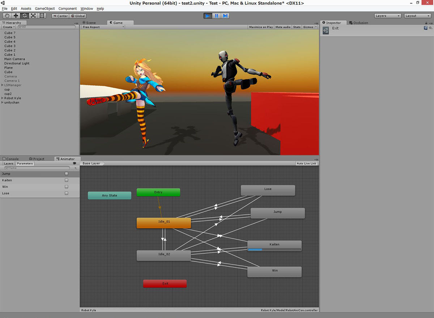Screen dimensions: 434x318
Task: Open the Edit menu
Action: 14,9
